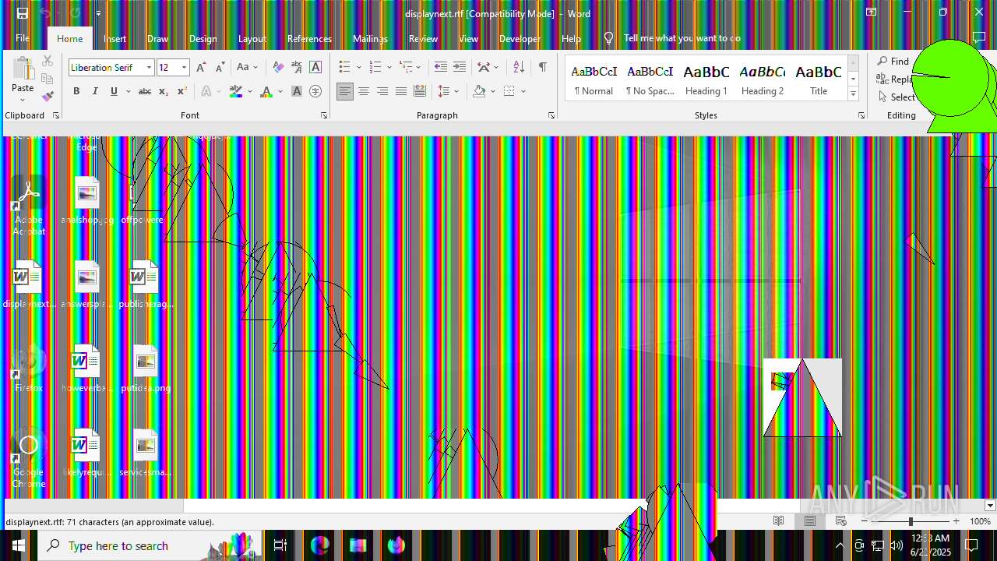Click the zoom slider handle
The image size is (997, 561).
910,521
